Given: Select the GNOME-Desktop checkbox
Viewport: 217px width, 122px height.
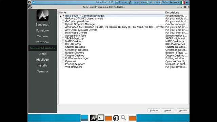Looking at the screenshot, I should [x=63, y=47].
